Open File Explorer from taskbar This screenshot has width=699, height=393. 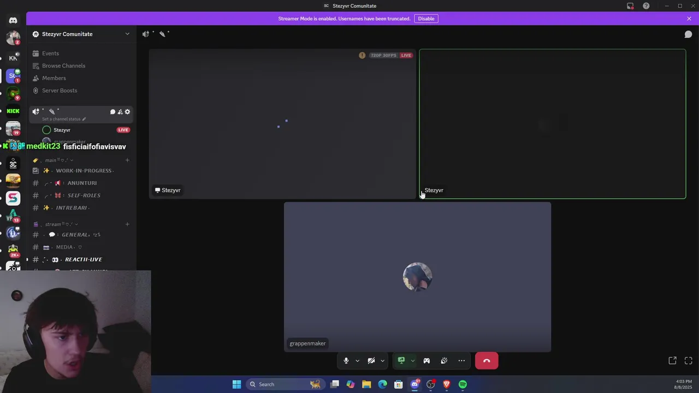[x=366, y=384]
